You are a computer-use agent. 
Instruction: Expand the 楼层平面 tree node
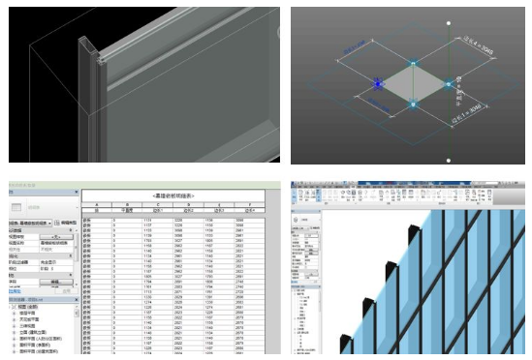coord(15,314)
